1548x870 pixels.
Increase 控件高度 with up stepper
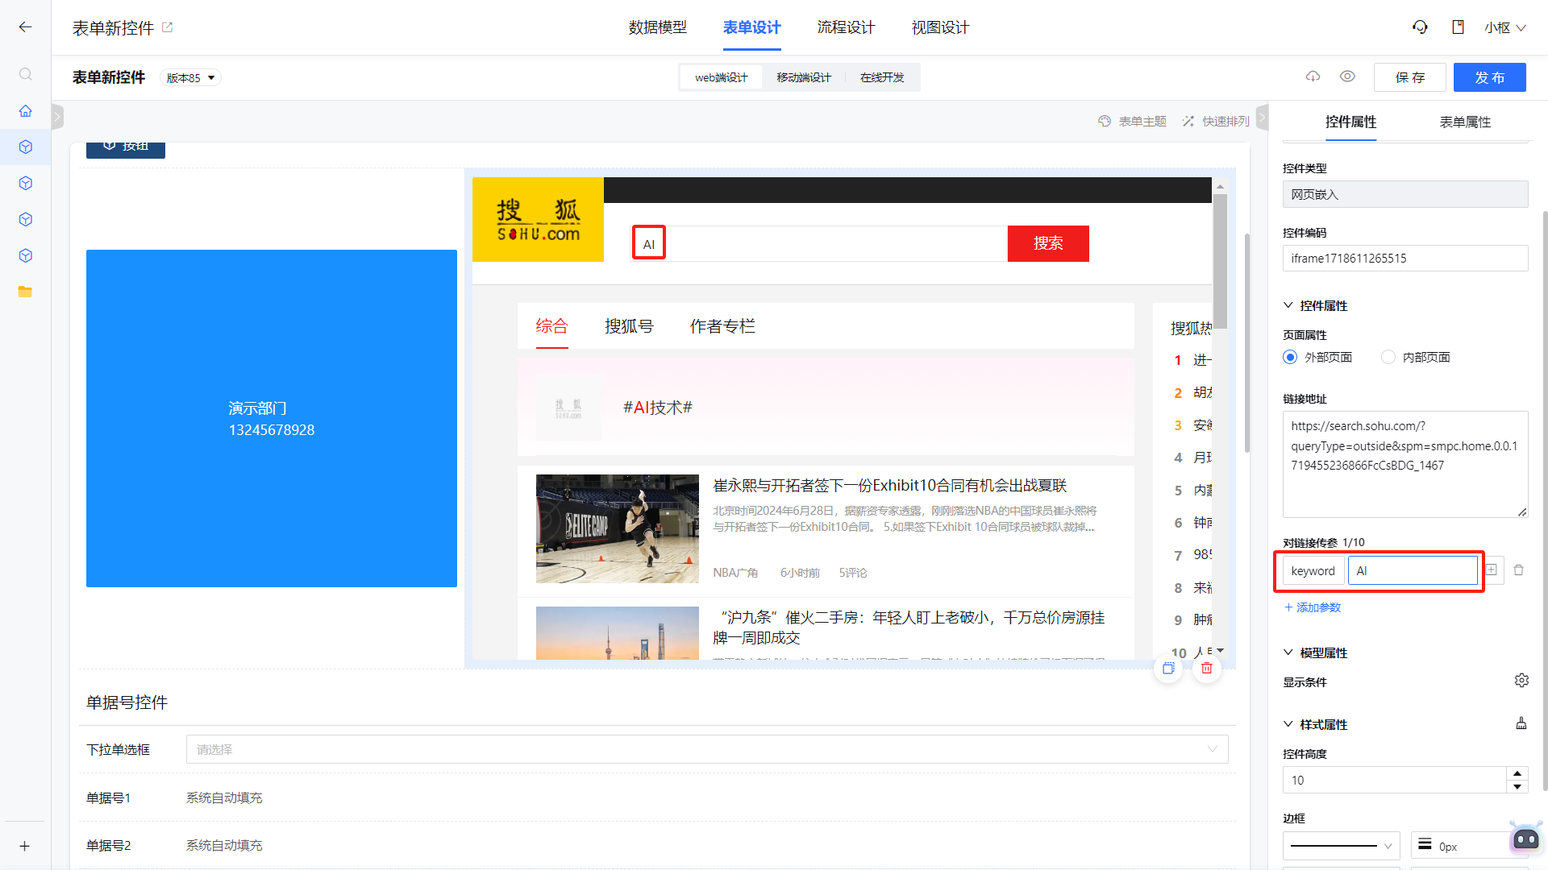1517,773
